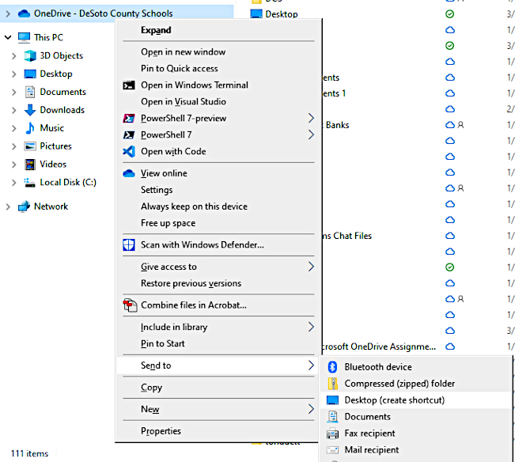
Task: Click the Documents icon in Send to submenu
Action: coord(332,417)
